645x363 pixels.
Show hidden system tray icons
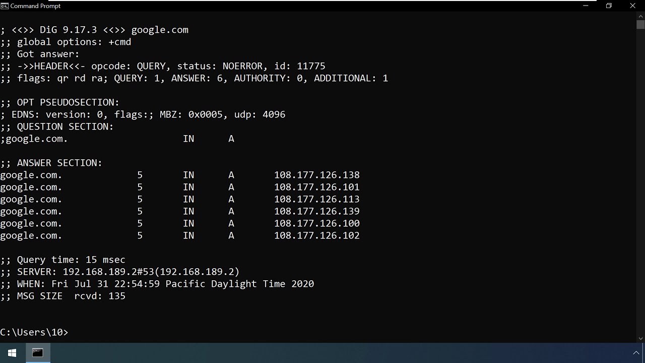[x=636, y=353]
